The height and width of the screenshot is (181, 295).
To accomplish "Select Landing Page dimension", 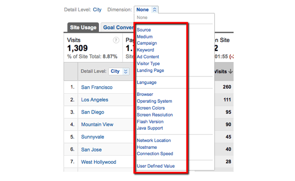I will [150, 71].
